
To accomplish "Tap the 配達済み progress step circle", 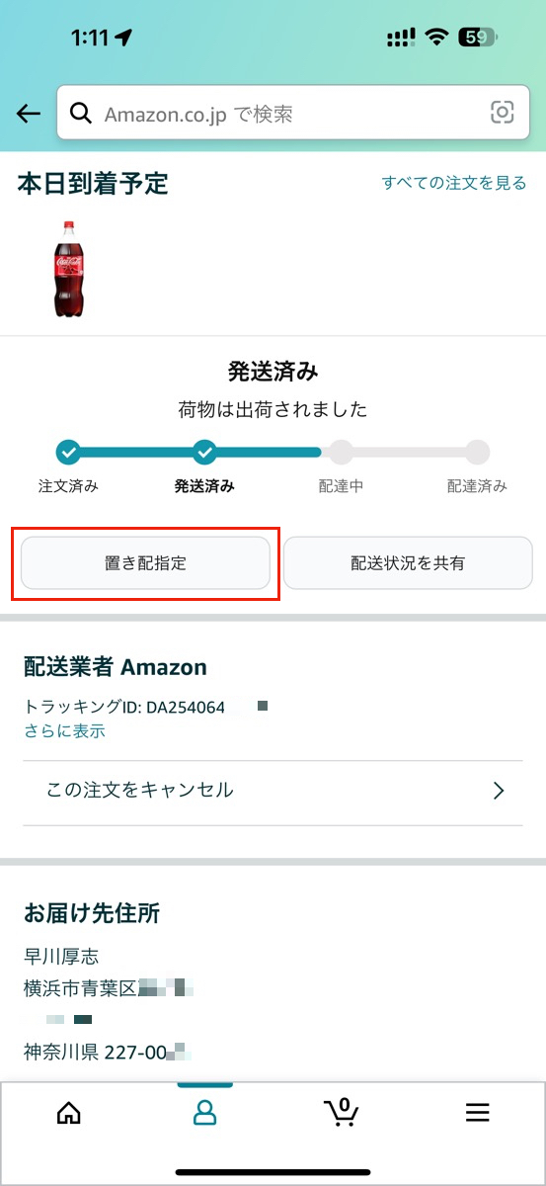I will click(x=478, y=453).
